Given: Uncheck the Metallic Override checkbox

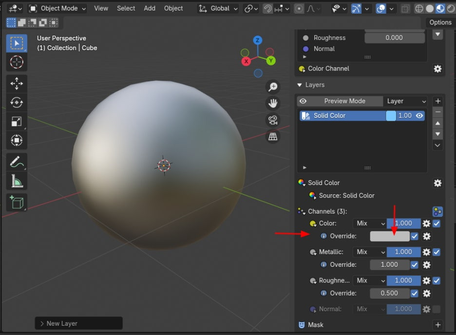Looking at the screenshot, I should coord(415,265).
